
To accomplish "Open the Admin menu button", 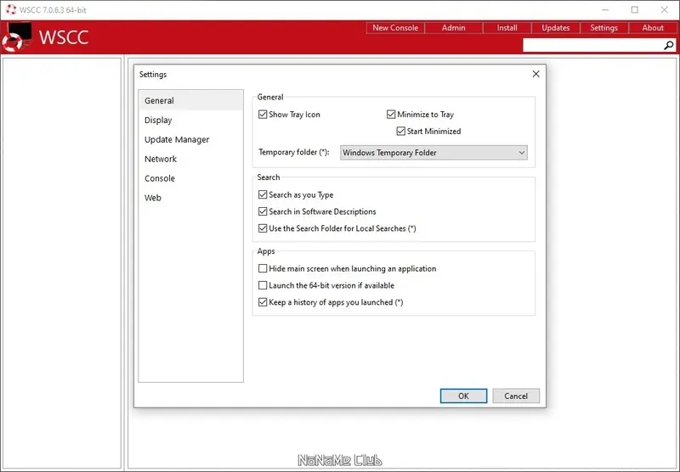I will (454, 28).
